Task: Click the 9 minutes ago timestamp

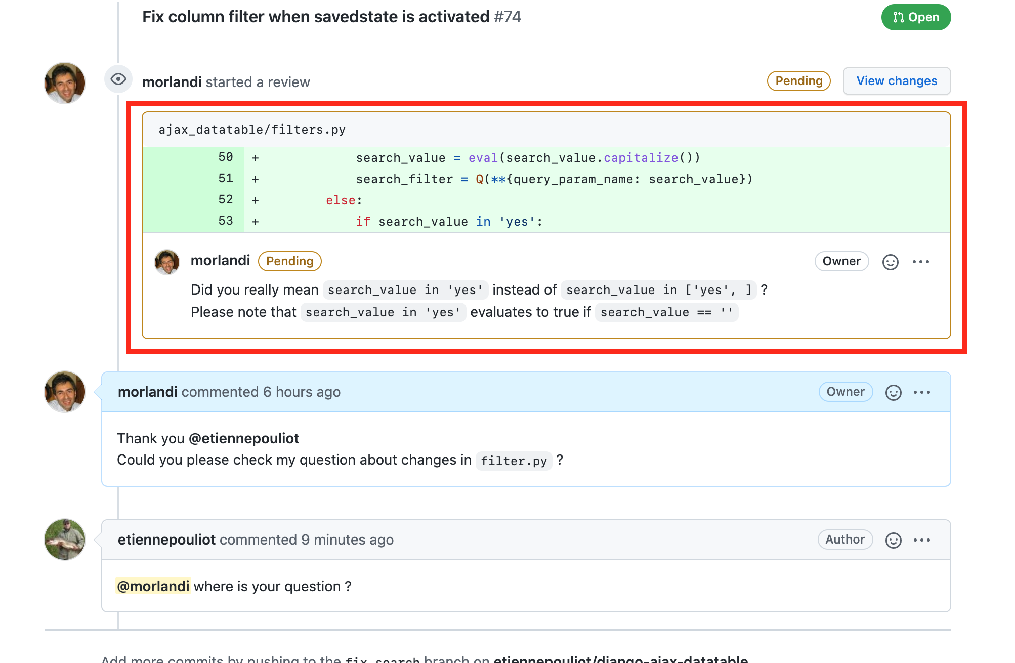Action: pyautogui.click(x=347, y=540)
